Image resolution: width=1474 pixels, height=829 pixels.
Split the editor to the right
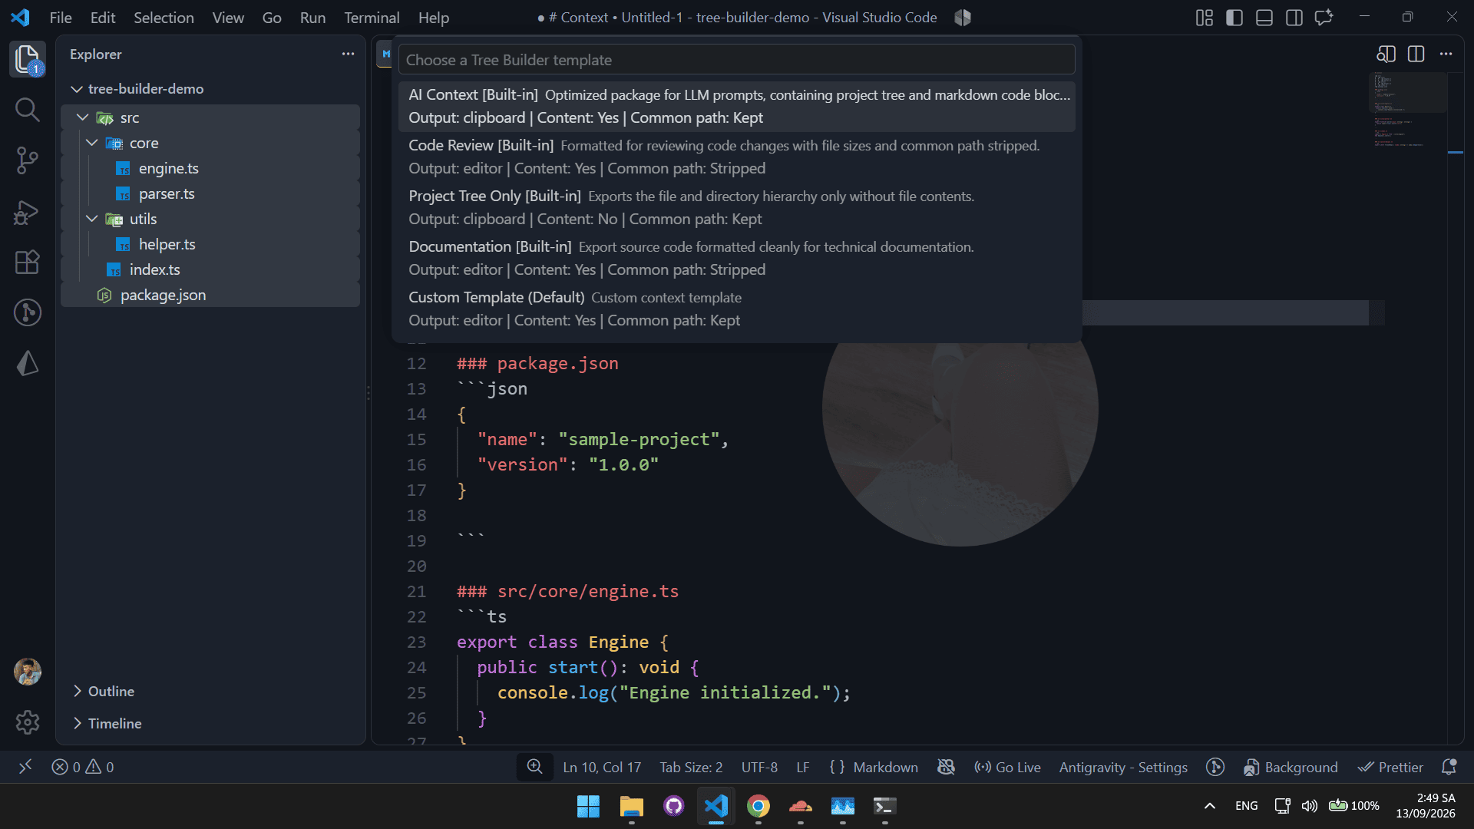[x=1416, y=54]
